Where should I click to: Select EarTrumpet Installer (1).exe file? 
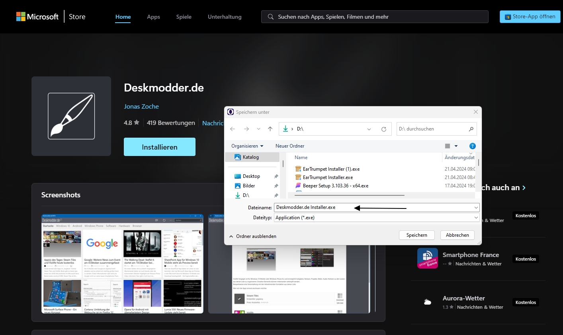click(331, 169)
